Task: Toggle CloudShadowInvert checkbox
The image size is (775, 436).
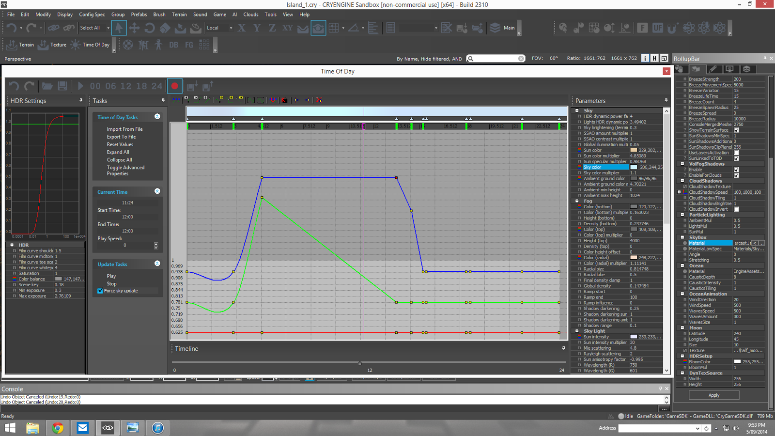Action: point(736,209)
